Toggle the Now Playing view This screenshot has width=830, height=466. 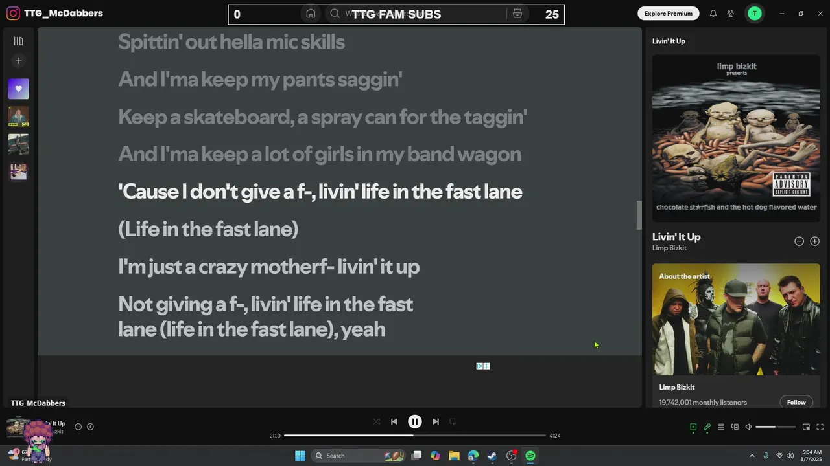693,427
